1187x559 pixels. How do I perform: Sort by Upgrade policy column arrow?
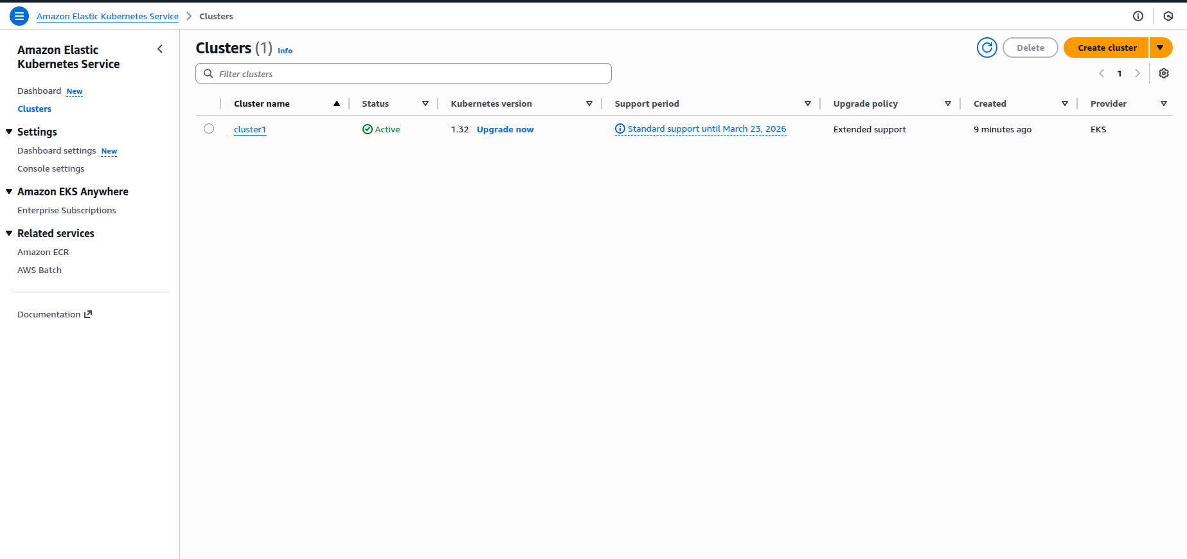(x=948, y=103)
